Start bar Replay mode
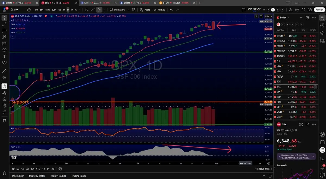This screenshot has width=326, height=179. (x=159, y=10)
